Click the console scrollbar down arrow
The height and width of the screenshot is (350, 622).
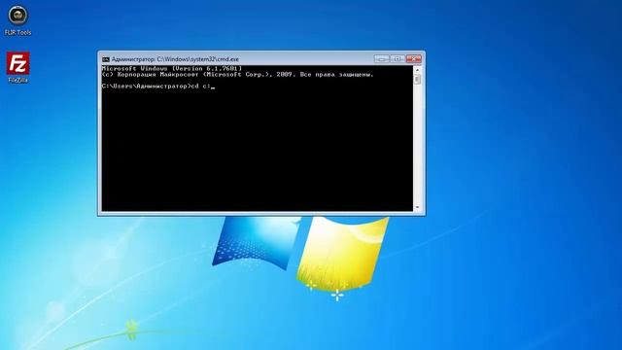tap(417, 207)
